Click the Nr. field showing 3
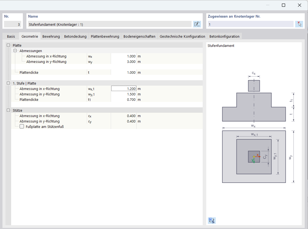Screen dimensions: 308x229 point(12,24)
